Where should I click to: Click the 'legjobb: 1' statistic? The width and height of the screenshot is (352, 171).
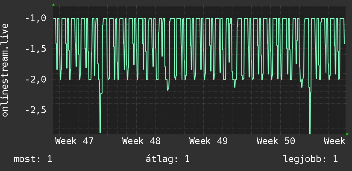click(x=311, y=159)
